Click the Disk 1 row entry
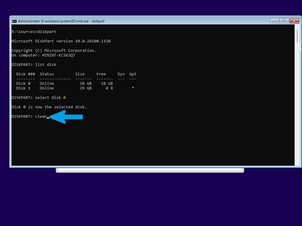The image size is (302, 226). pyautogui.click(x=75, y=88)
